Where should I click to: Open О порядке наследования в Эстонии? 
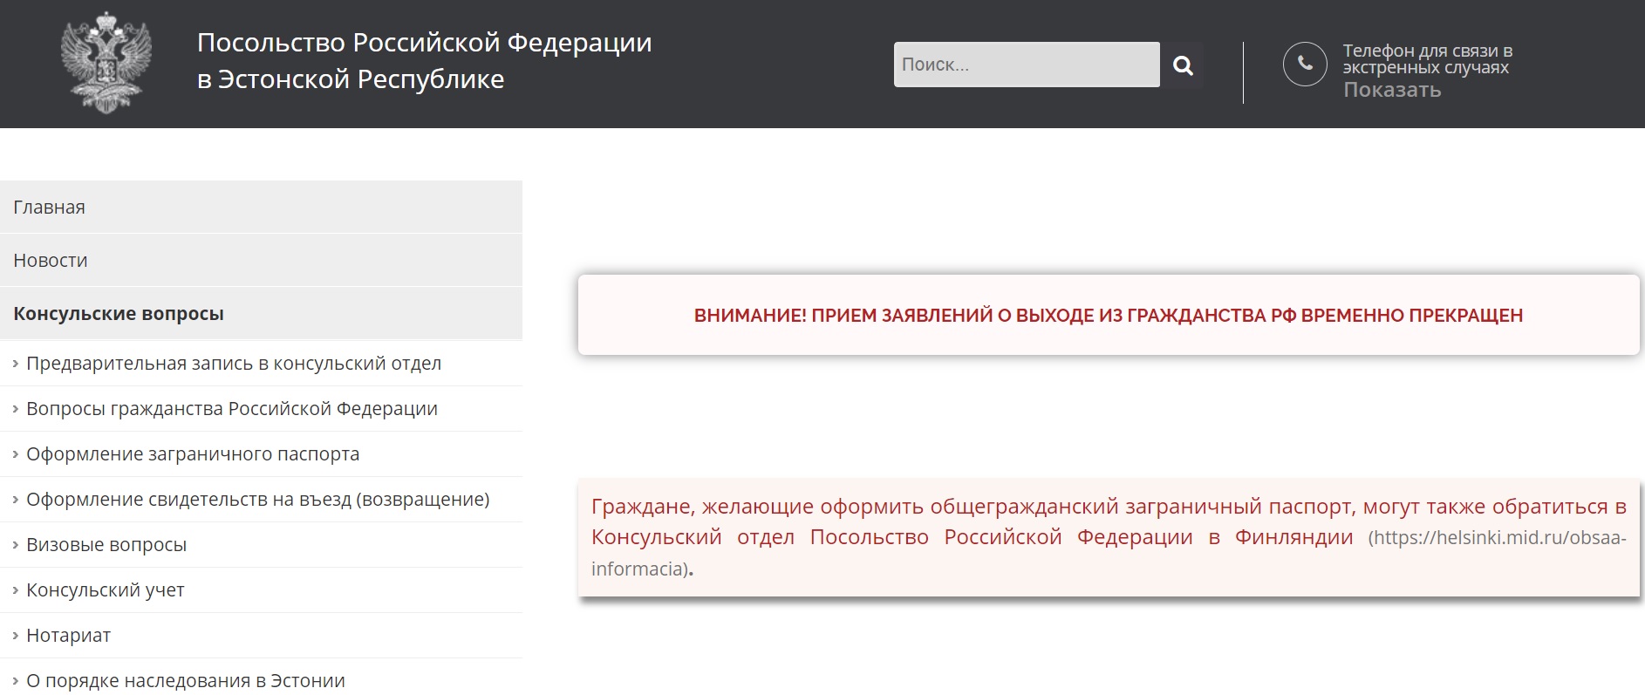click(186, 680)
